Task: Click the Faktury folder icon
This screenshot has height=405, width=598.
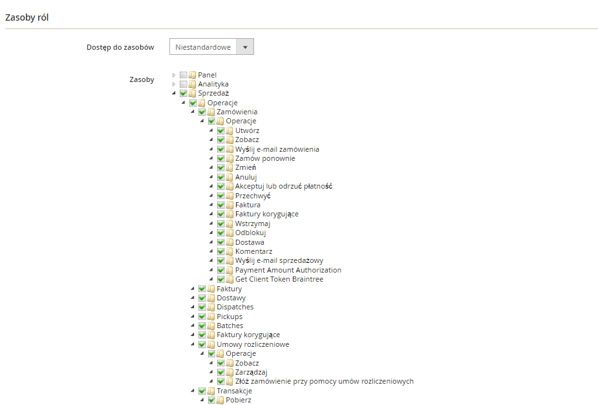Action: pyautogui.click(x=211, y=289)
